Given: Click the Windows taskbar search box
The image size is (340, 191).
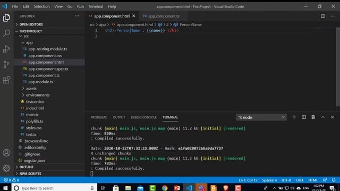Looking at the screenshot, I should pos(54,188).
